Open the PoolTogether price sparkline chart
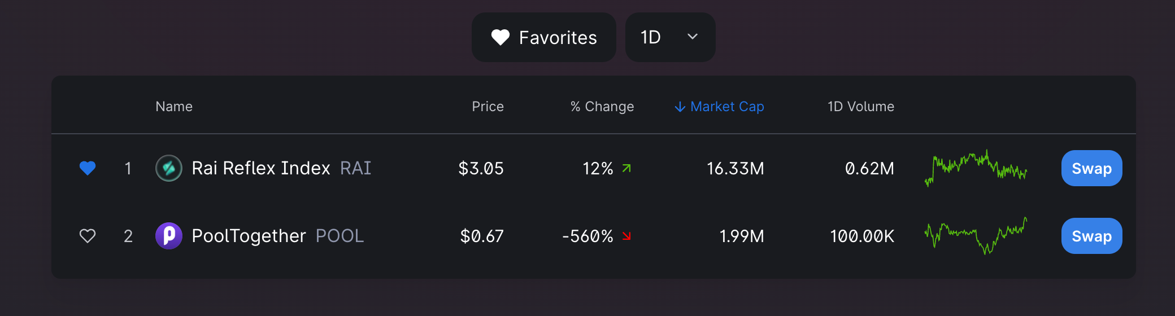1175x316 pixels. [x=976, y=236]
